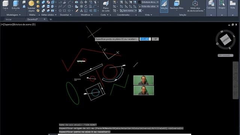Open a new drawing tab with plus
This screenshot has width=240, height=135.
coord(51,19)
